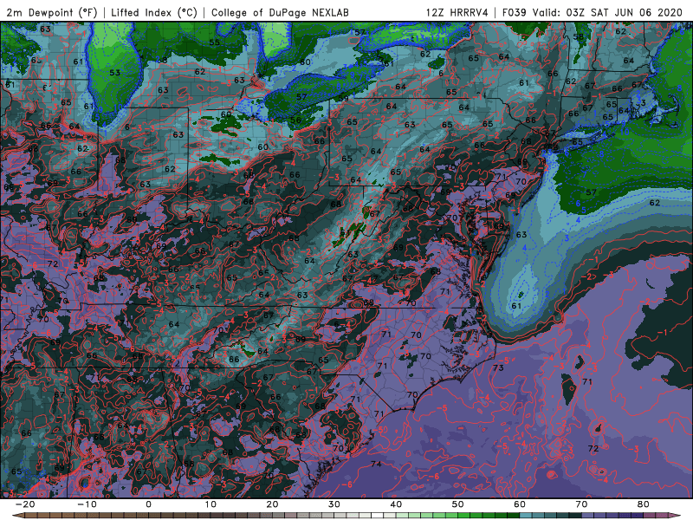Image resolution: width=693 pixels, height=520 pixels.
Task: Click the "College of DuPage NEXLAB" label
Action: tap(280, 12)
